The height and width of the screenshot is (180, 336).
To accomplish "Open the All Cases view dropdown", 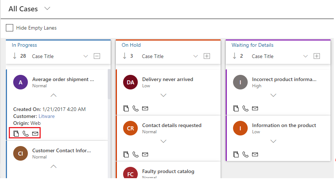I will (47, 9).
